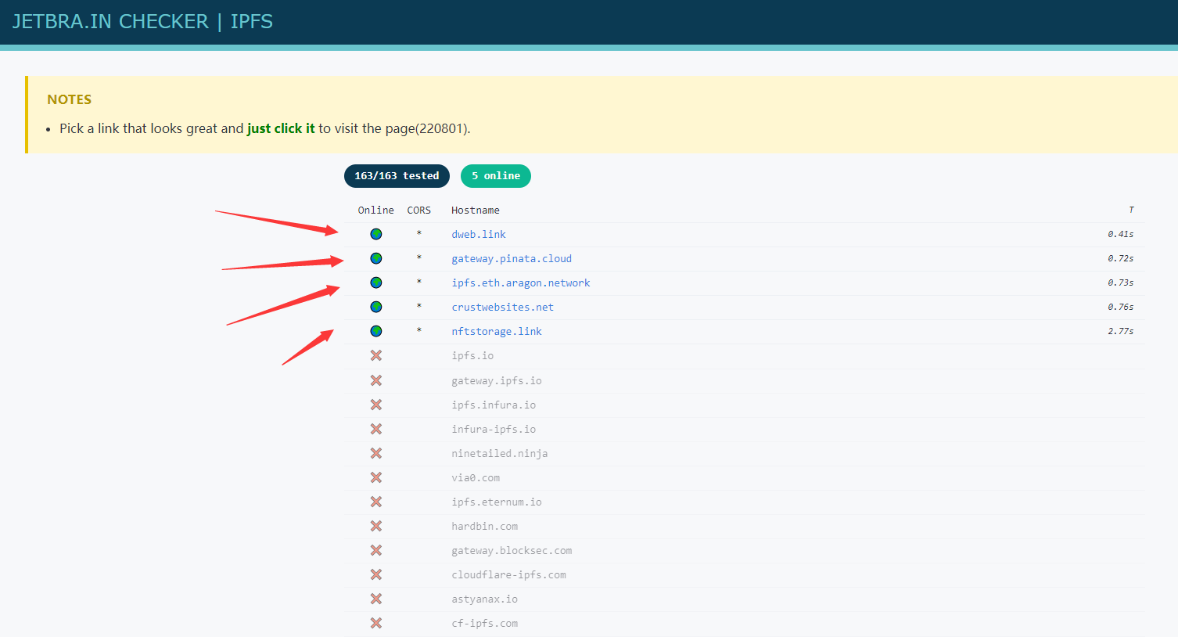Click the ipfs.eternum.io hostname
This screenshot has height=637, width=1178.
coord(497,502)
